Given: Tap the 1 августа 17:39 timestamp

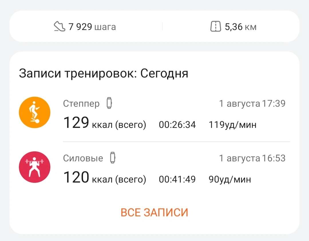Looking at the screenshot, I should [252, 103].
